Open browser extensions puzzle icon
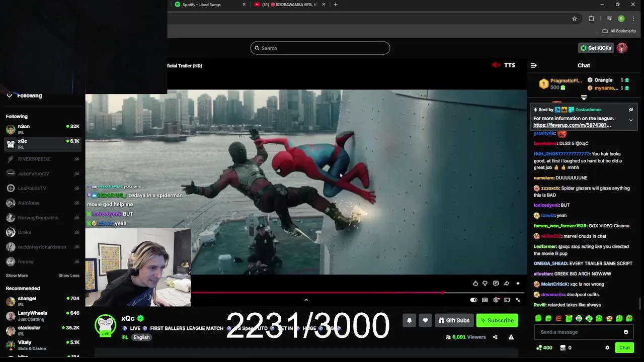Screen dimensions: 644x362 tap(592, 19)
